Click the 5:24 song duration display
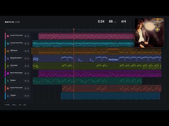 coord(101,21)
